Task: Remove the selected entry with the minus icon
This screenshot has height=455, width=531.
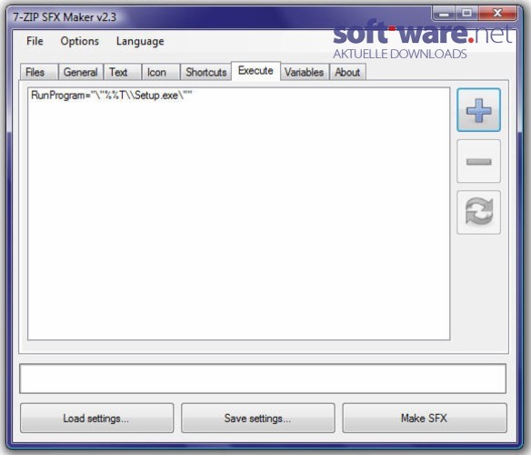Action: tap(478, 161)
